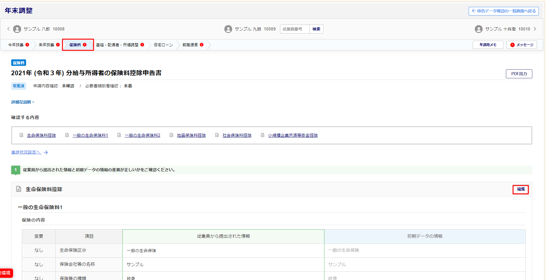The height and width of the screenshot is (280, 546).
Task: Click document icon beside 小規模企業共済等掛金控除 link
Action: click(263, 135)
